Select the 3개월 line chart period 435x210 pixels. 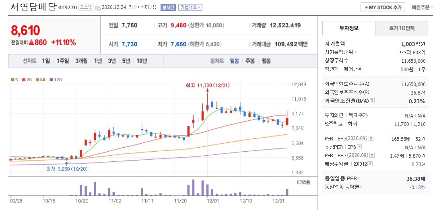click(x=81, y=61)
